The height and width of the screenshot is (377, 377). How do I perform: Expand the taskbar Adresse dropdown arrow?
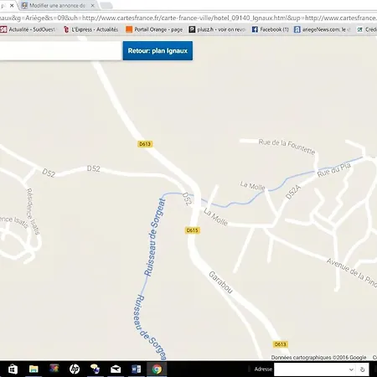coord(351,369)
